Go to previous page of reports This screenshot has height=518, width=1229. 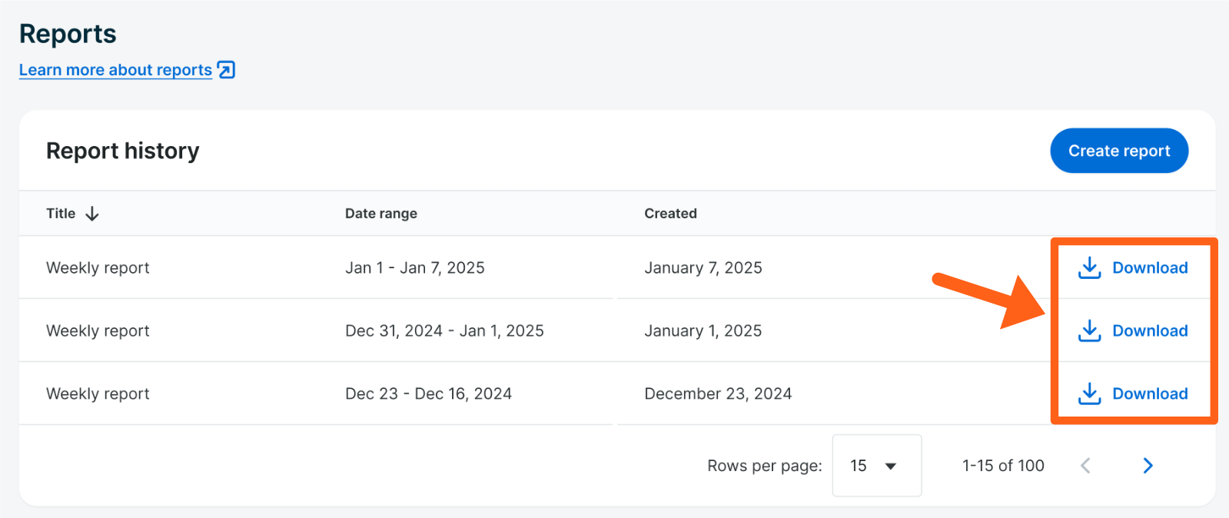tap(1085, 466)
